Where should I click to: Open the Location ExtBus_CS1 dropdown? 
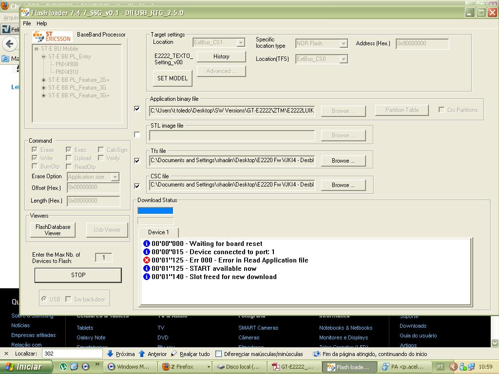[241, 42]
